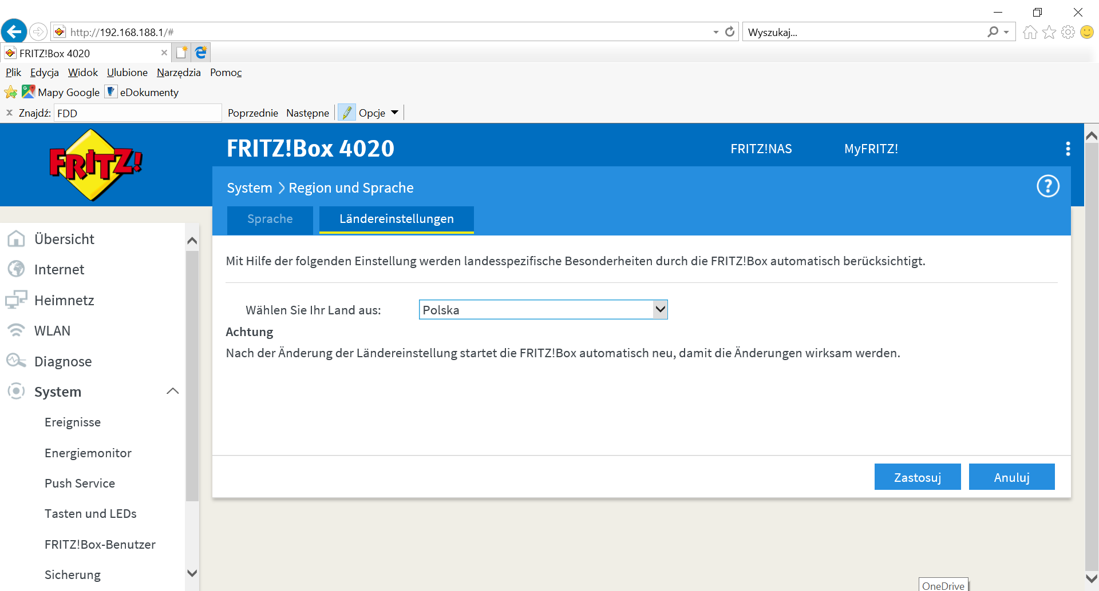Collapse the System section chevron

click(x=172, y=392)
